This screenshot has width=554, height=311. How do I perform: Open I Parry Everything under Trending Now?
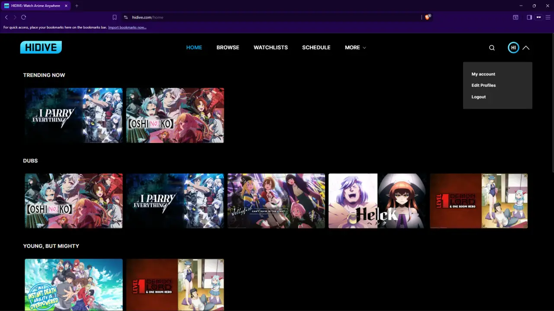(74, 115)
